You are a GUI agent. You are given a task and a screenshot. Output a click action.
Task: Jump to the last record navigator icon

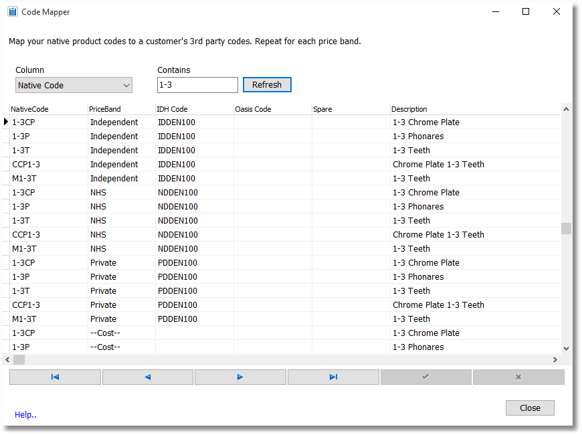point(332,377)
